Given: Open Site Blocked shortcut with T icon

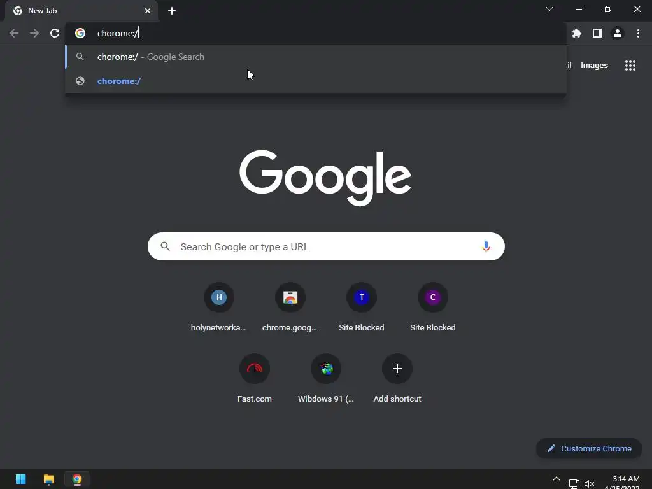Looking at the screenshot, I should click(x=362, y=308).
